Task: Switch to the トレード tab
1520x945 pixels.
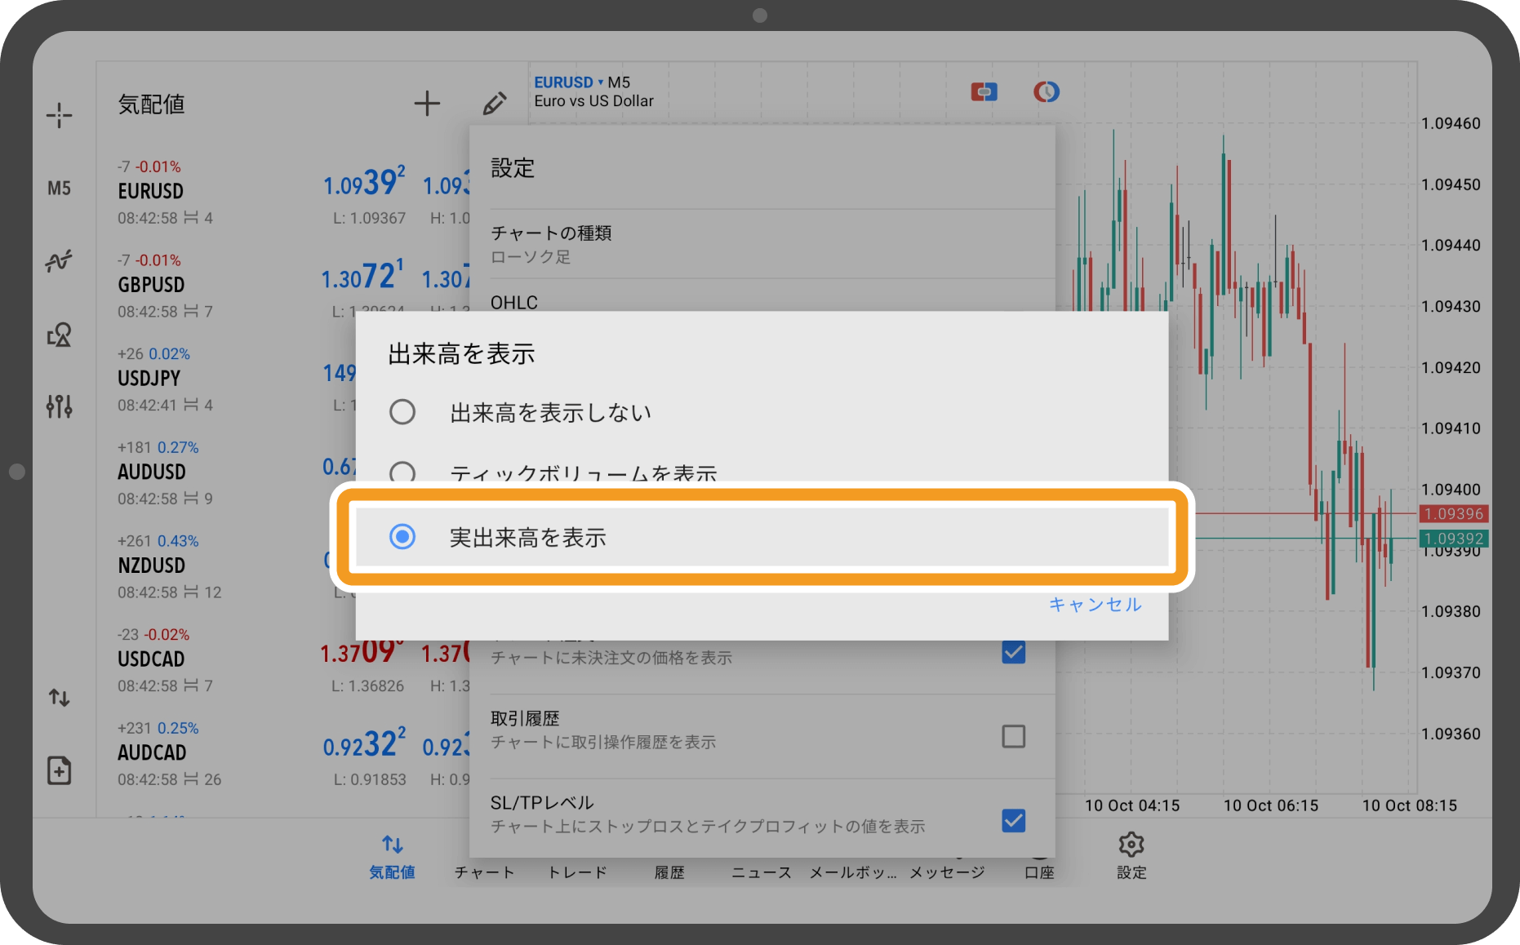Action: click(x=577, y=872)
